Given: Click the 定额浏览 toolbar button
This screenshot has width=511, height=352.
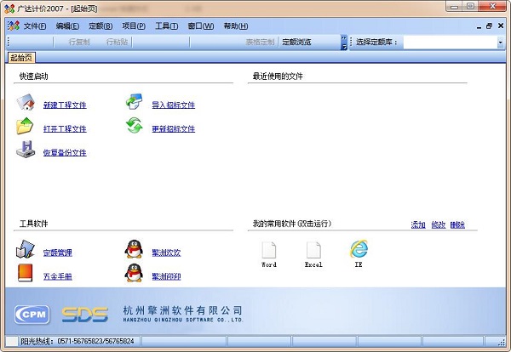Looking at the screenshot, I should pos(296,42).
